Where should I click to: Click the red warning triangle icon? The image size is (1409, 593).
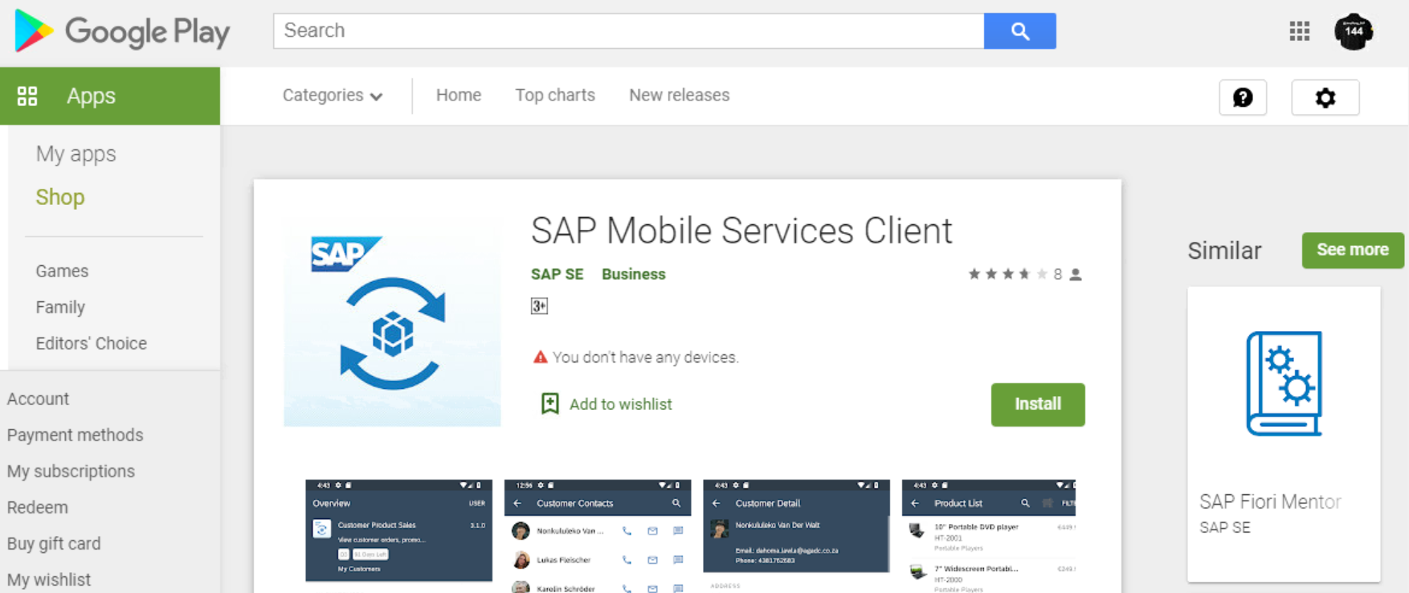coord(541,357)
